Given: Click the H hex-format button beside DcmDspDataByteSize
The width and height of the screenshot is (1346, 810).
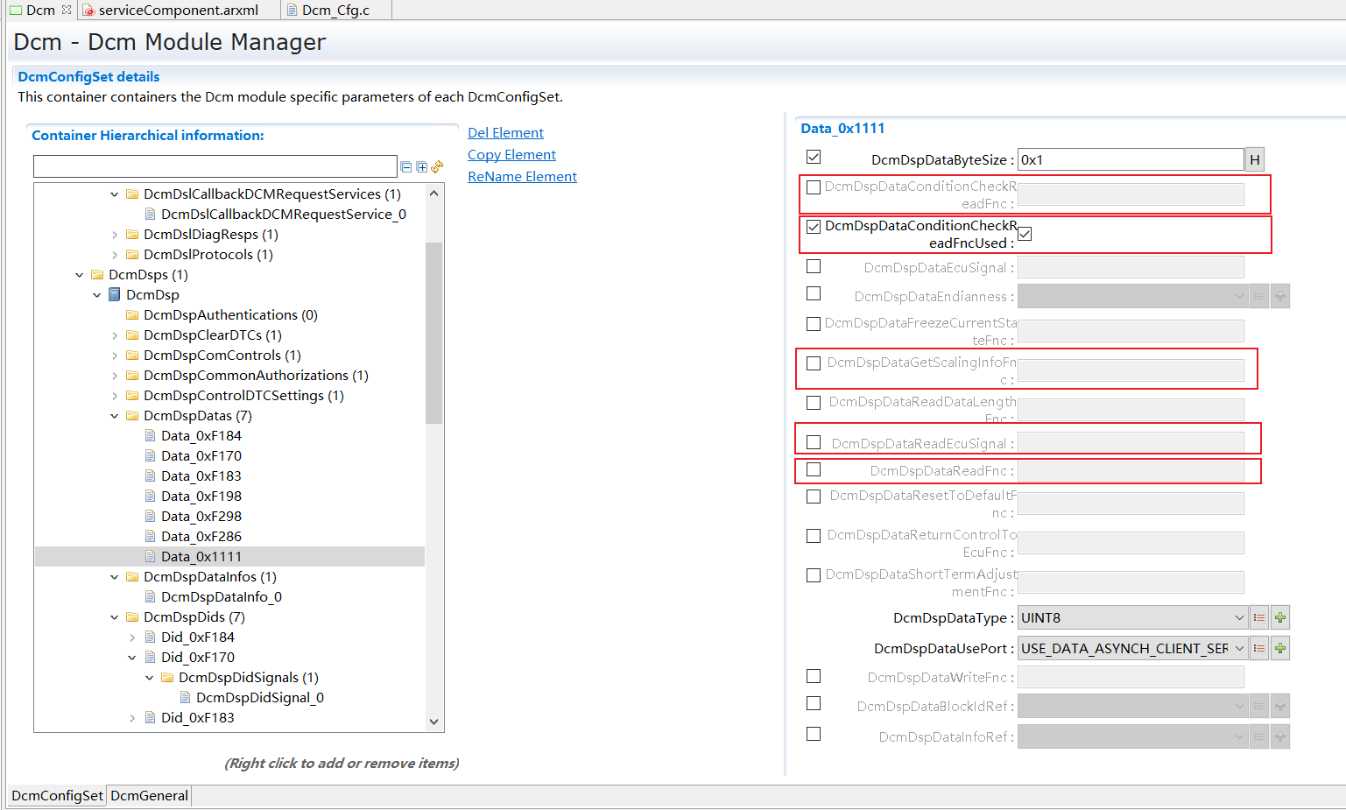Looking at the screenshot, I should tap(1254, 159).
